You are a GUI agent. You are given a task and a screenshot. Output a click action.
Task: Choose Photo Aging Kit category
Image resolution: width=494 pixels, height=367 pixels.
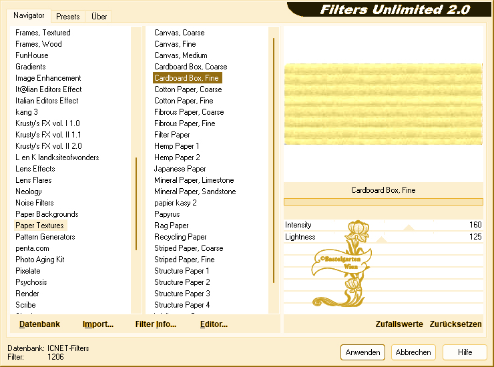click(40, 260)
